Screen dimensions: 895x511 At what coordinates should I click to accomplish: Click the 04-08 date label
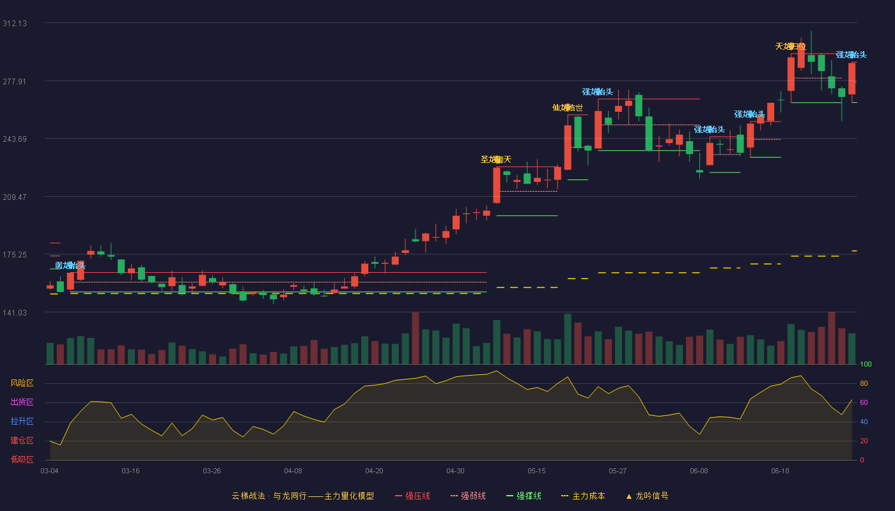[293, 471]
